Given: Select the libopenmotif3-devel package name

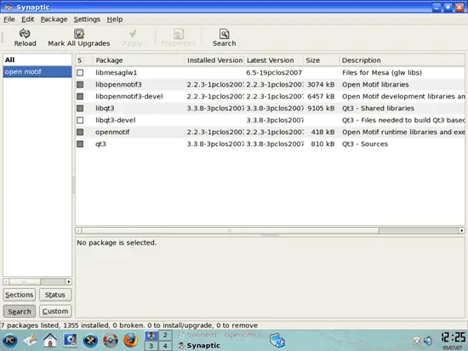Looking at the screenshot, I should (129, 96).
